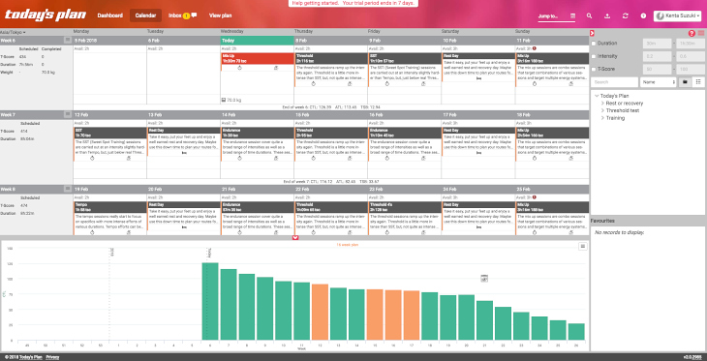Click the red help question mark icon
The width and height of the screenshot is (707, 361).
click(692, 33)
